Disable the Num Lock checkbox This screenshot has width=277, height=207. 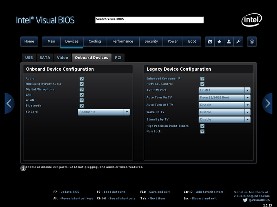pos(202,131)
